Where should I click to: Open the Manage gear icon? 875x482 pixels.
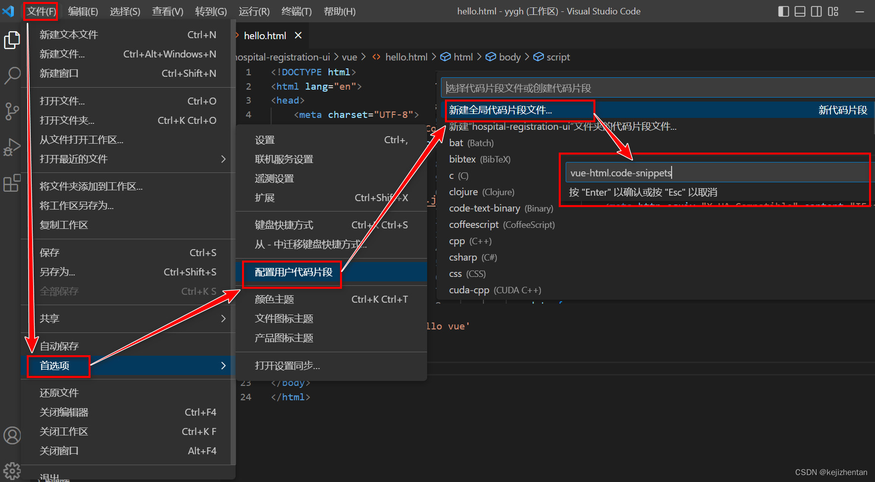[12, 471]
